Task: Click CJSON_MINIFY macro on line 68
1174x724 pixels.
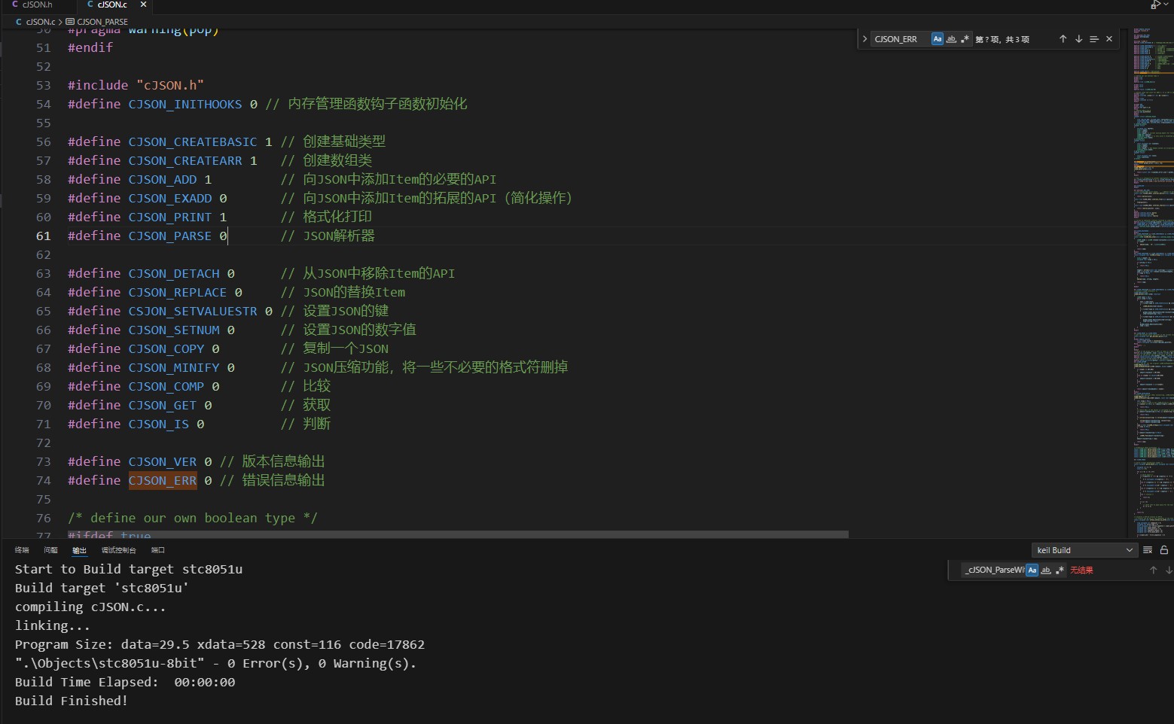Action: pos(174,367)
